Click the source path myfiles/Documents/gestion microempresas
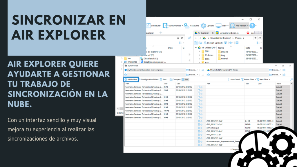 click(145, 70)
